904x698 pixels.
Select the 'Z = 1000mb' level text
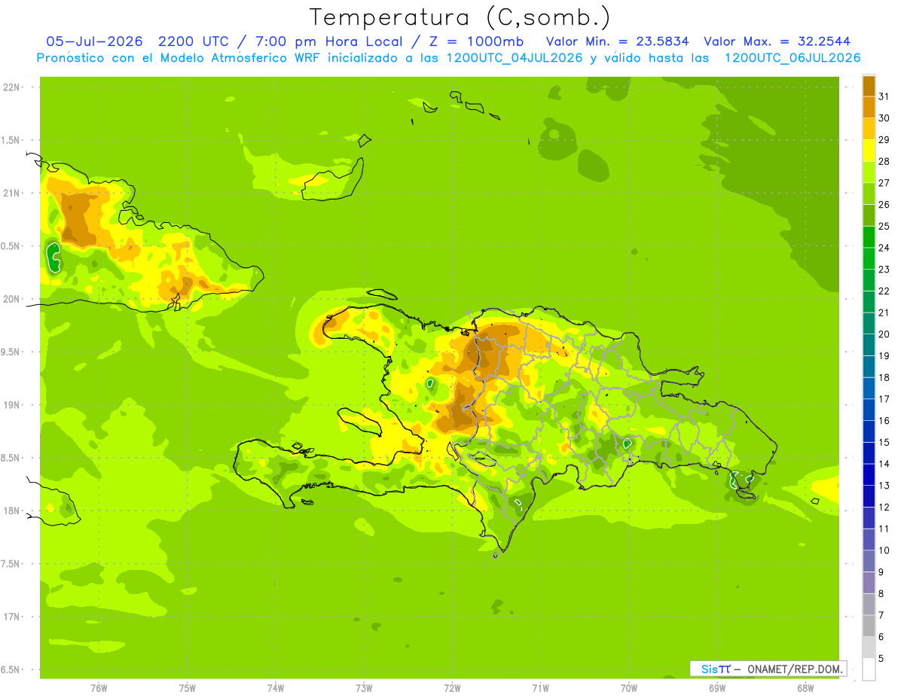475,41
